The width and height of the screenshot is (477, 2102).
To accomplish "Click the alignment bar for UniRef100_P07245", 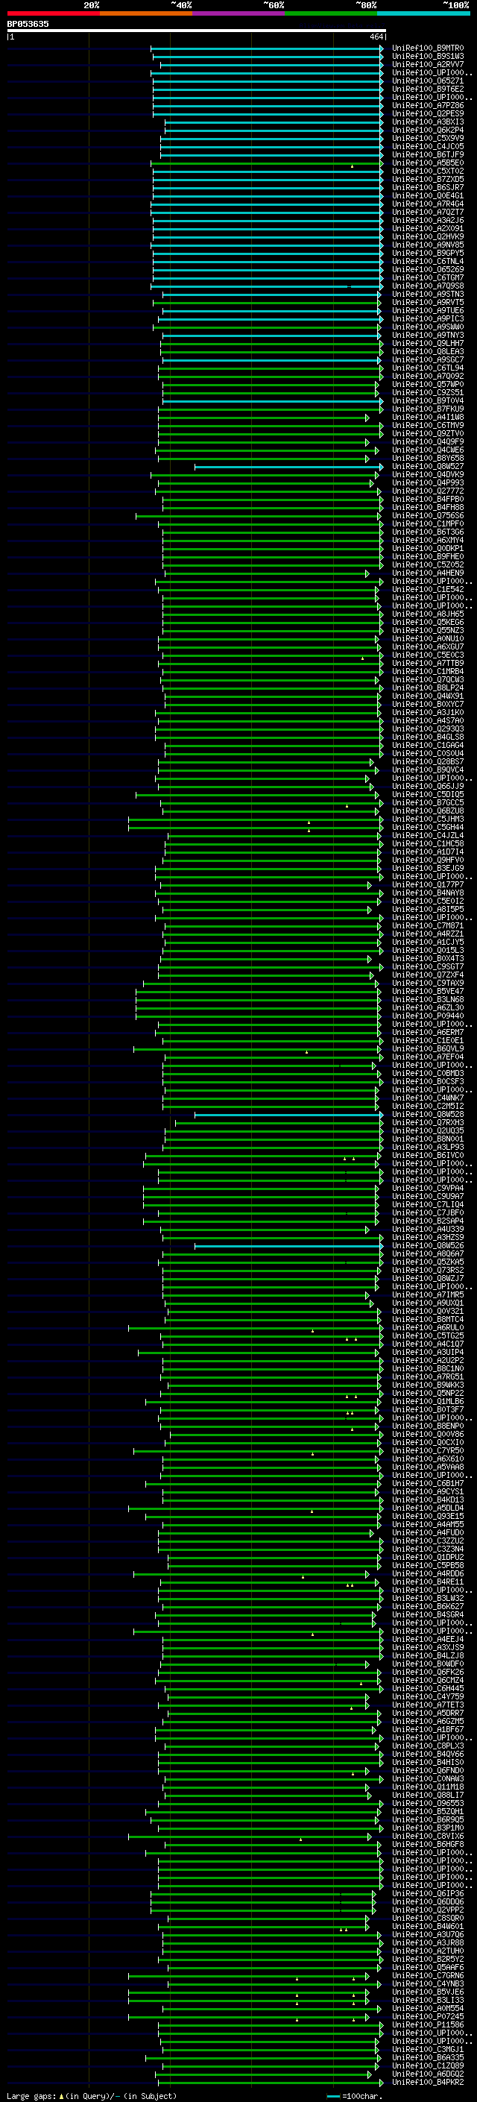I will (x=249, y=2016).
